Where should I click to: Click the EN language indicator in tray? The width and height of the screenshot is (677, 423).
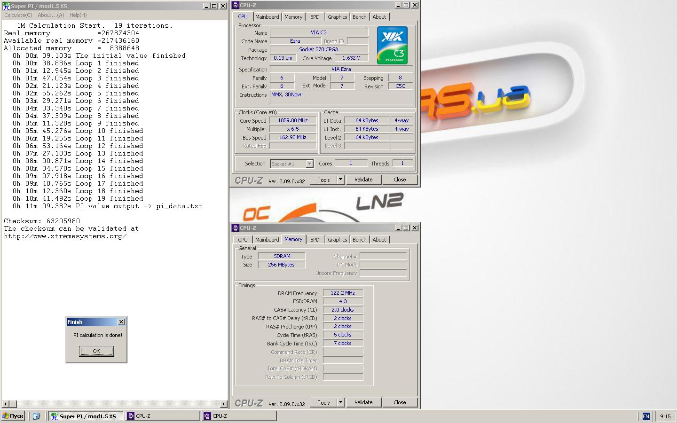(x=646, y=416)
